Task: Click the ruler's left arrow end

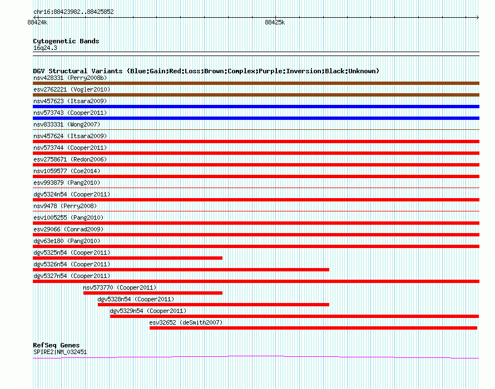Action: click(34, 17)
